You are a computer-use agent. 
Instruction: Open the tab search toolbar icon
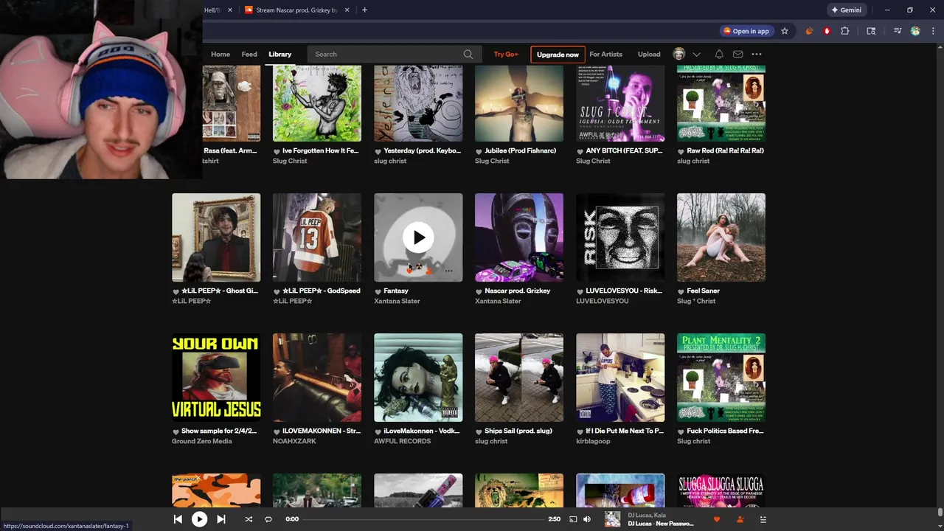click(871, 31)
